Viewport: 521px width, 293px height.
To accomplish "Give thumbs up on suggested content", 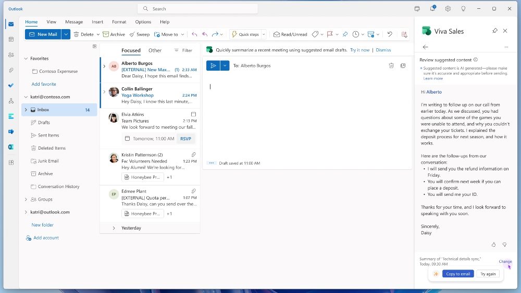I will (x=494, y=245).
